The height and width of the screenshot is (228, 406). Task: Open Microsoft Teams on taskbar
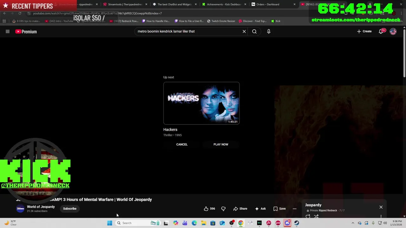(x=185, y=223)
